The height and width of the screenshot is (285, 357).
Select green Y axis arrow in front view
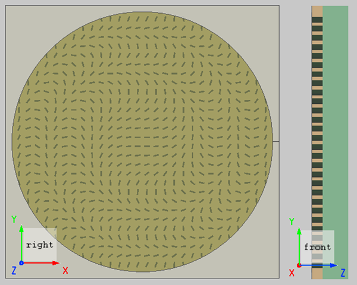click(299, 245)
